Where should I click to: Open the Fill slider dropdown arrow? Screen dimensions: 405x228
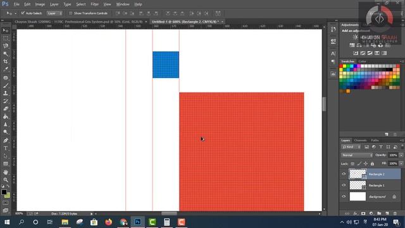(401, 163)
